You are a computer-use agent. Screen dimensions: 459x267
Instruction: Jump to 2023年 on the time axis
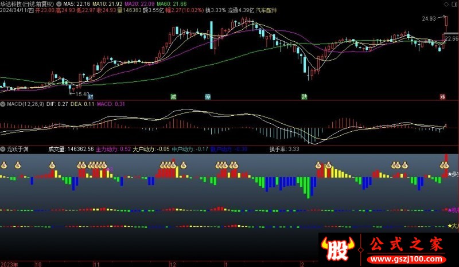[9, 264]
